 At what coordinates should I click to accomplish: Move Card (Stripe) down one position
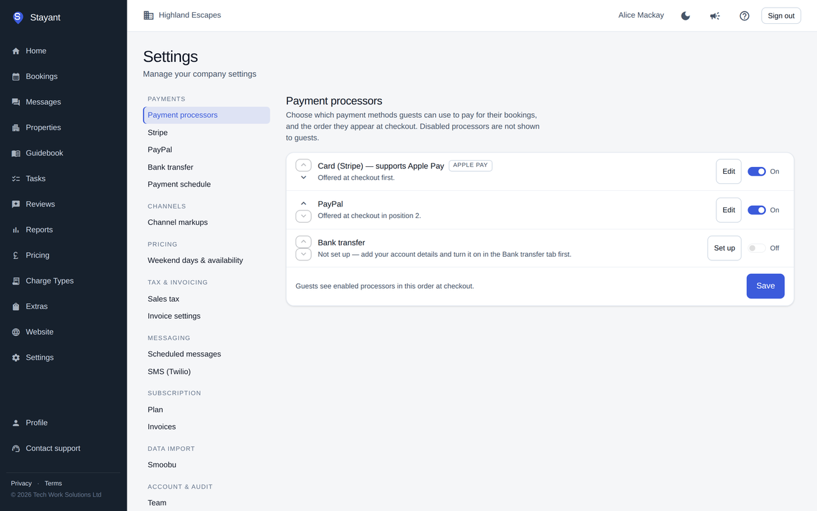[304, 178]
